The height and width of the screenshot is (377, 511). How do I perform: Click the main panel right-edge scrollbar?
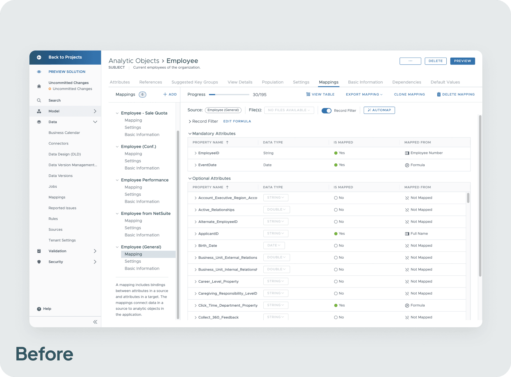(x=480, y=196)
